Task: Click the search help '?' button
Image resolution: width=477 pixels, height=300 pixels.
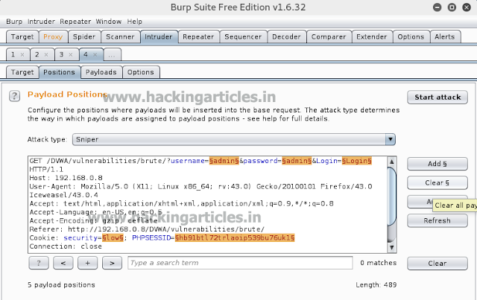Action: coord(39,263)
